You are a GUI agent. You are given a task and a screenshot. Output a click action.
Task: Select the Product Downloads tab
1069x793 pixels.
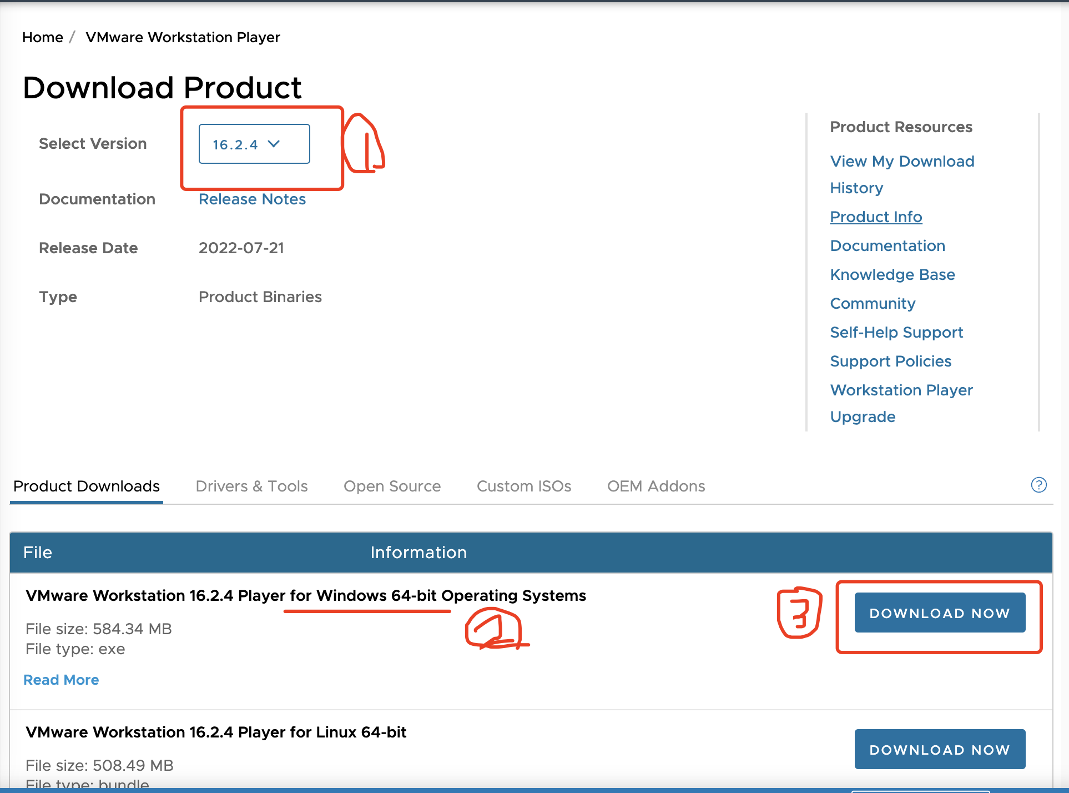click(x=87, y=486)
